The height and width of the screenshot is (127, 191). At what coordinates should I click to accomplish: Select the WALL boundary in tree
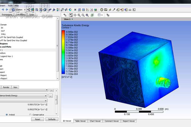[3, 34]
